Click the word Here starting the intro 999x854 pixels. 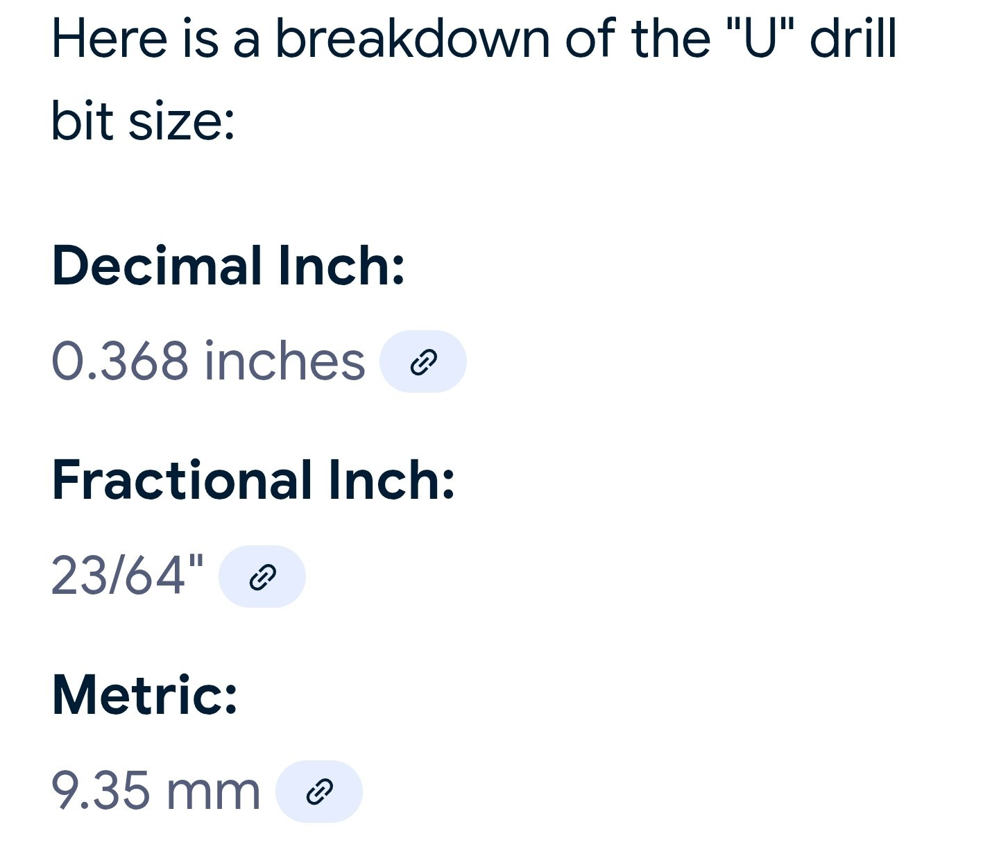(x=110, y=38)
